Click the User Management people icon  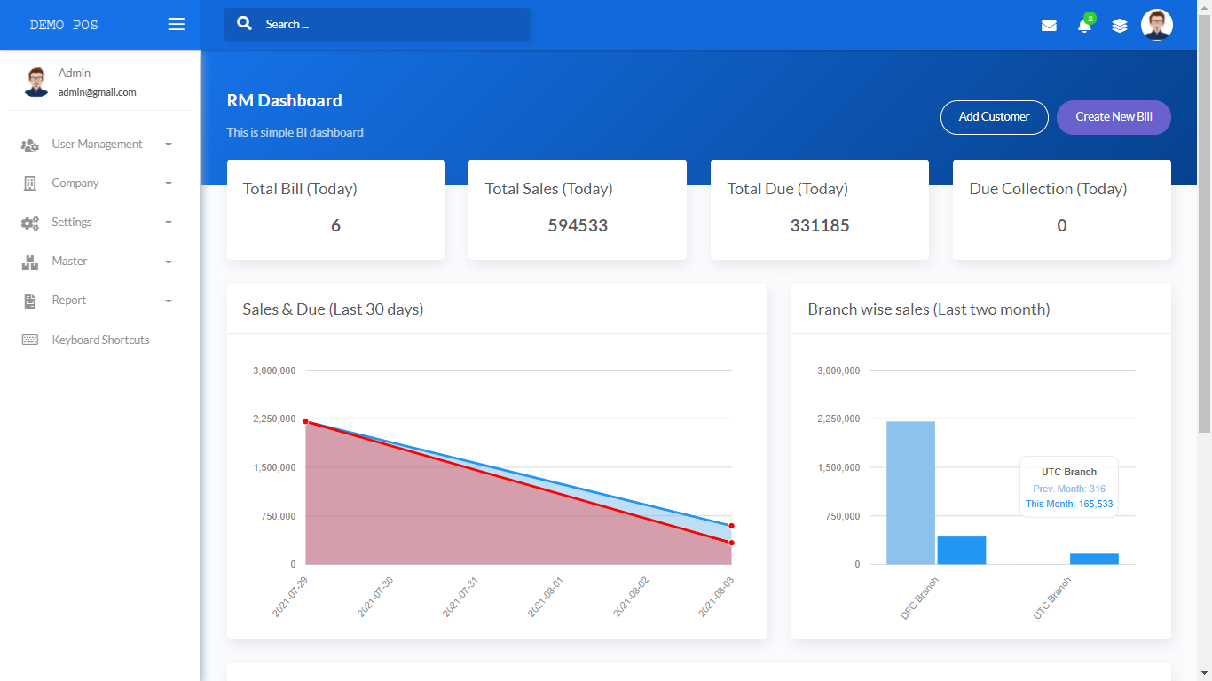[30, 145]
